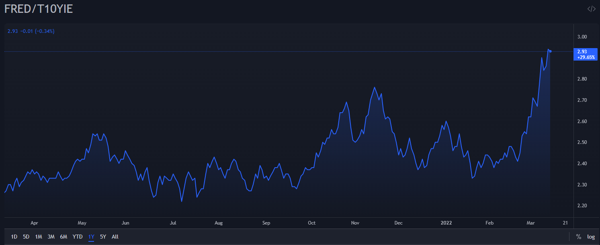
Task: Toggle log scale mode
Action: tap(591, 237)
